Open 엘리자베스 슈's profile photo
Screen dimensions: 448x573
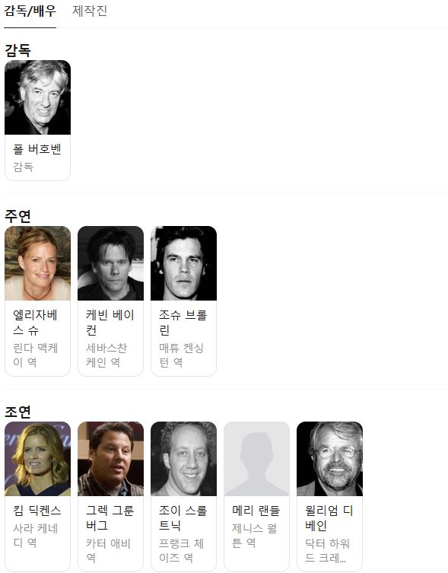[x=37, y=263]
